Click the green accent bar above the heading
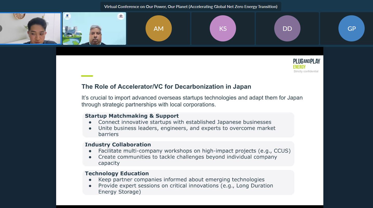373x208 pixels. (x=87, y=76)
